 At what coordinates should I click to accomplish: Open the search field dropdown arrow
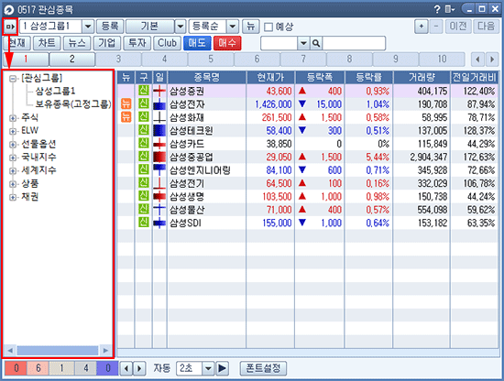(303, 43)
